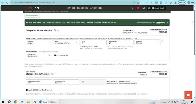Open the Performance level dropdown
Screen dimensions: 196x104
coord(66,82)
